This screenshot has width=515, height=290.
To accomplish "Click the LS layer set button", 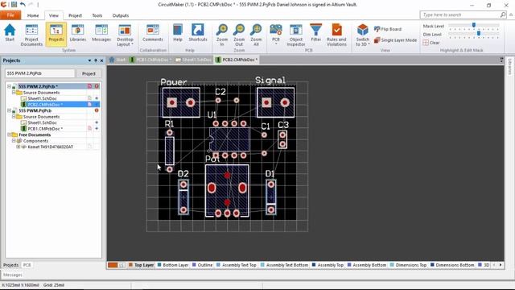I will [122, 265].
